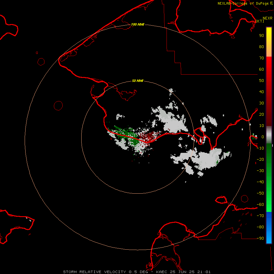Click the 60 value on velocity scale

pos(262,69)
